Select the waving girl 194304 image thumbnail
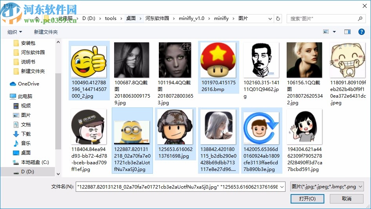 coord(304,127)
